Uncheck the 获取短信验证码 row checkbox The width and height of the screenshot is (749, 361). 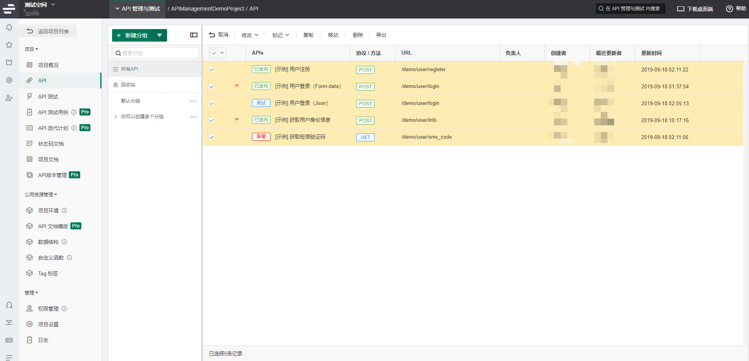(x=212, y=137)
